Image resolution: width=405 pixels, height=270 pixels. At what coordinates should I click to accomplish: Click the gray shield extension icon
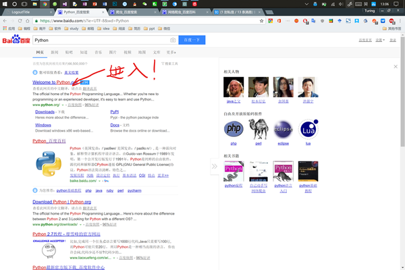click(322, 21)
